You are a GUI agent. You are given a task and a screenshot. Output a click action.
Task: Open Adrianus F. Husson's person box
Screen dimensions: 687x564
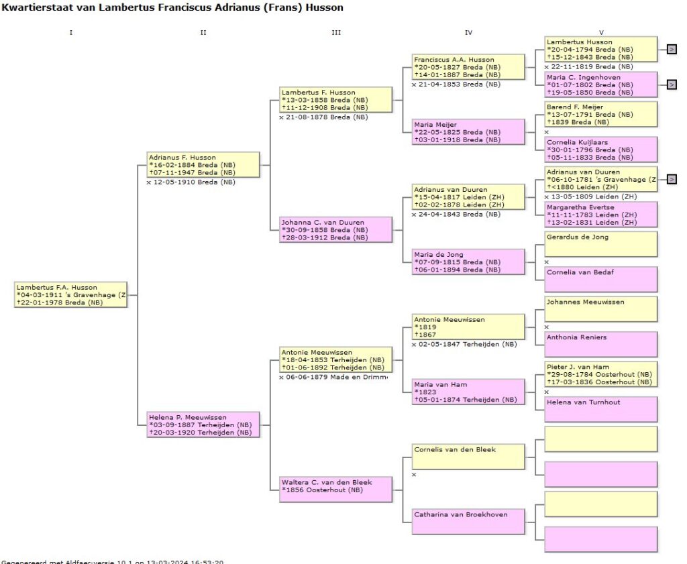(x=203, y=165)
